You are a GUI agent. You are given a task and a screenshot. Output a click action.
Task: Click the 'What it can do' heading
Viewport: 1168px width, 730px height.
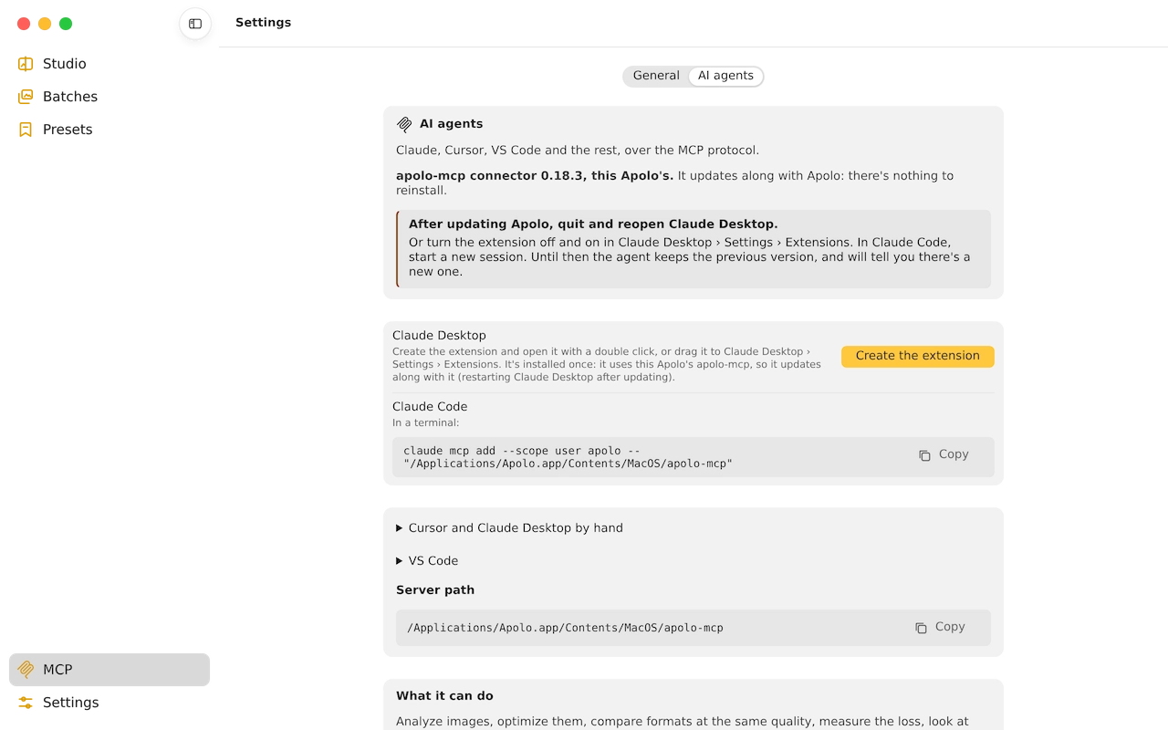coord(444,696)
